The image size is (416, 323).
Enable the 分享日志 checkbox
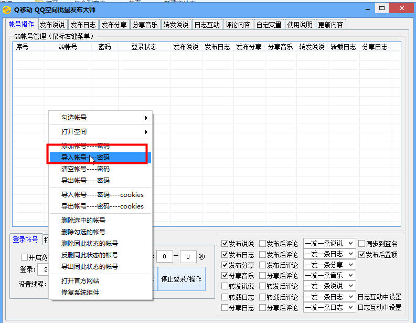click(x=225, y=308)
